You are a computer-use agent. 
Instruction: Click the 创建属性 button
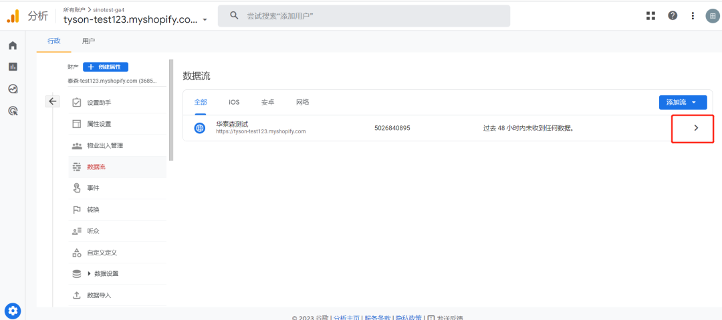point(106,67)
